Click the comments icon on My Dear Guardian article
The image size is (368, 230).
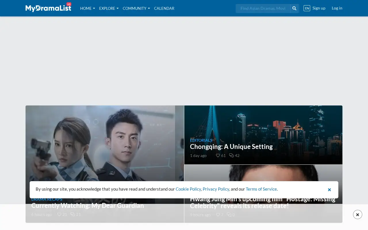73,214
